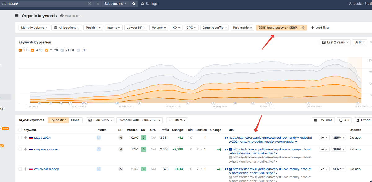Tick the checkbox for мода 2024 row
Viewport: 372px width, 182px height.
[x=20, y=138]
